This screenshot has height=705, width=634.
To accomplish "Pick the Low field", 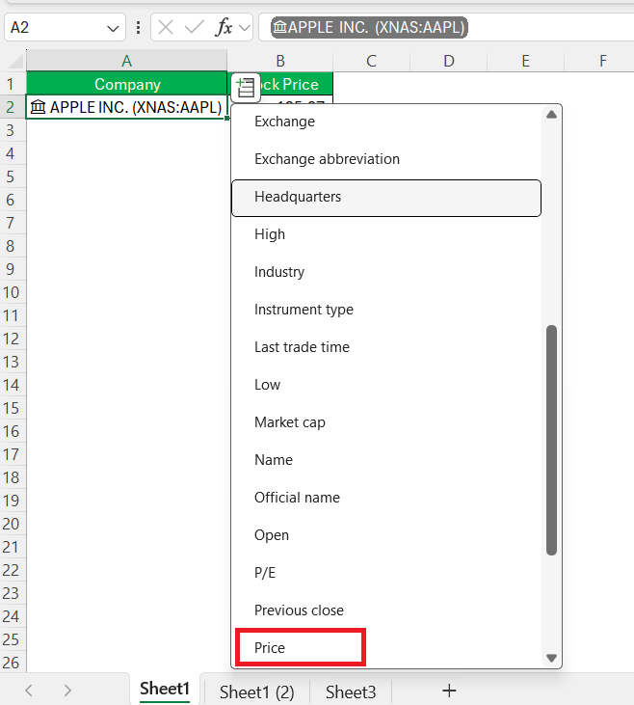I will [x=386, y=385].
